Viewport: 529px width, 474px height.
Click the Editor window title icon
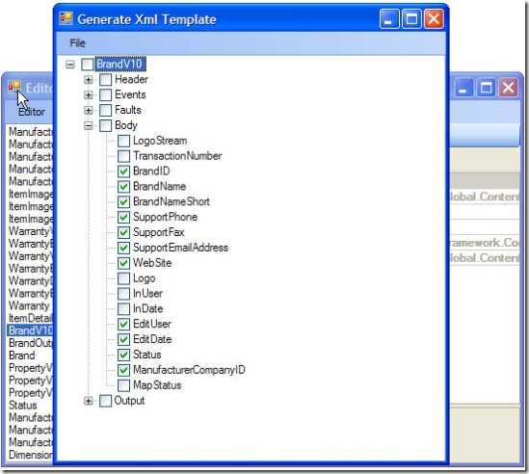[x=14, y=87]
